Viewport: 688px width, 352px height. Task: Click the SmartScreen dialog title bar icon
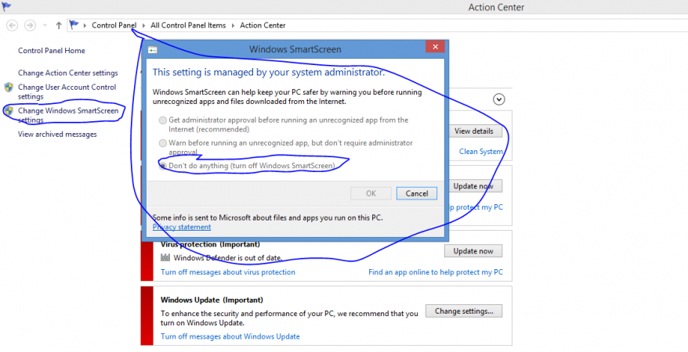point(152,50)
